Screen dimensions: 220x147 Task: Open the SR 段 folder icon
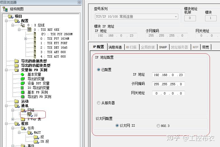click(x=36, y=141)
